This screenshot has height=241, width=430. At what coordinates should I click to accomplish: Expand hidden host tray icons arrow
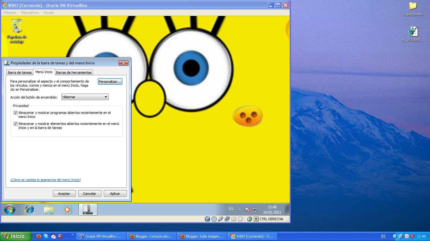[x=395, y=236]
